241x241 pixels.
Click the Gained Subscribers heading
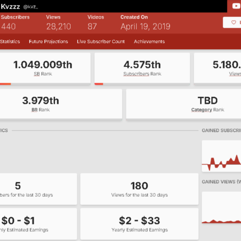[x=221, y=131]
